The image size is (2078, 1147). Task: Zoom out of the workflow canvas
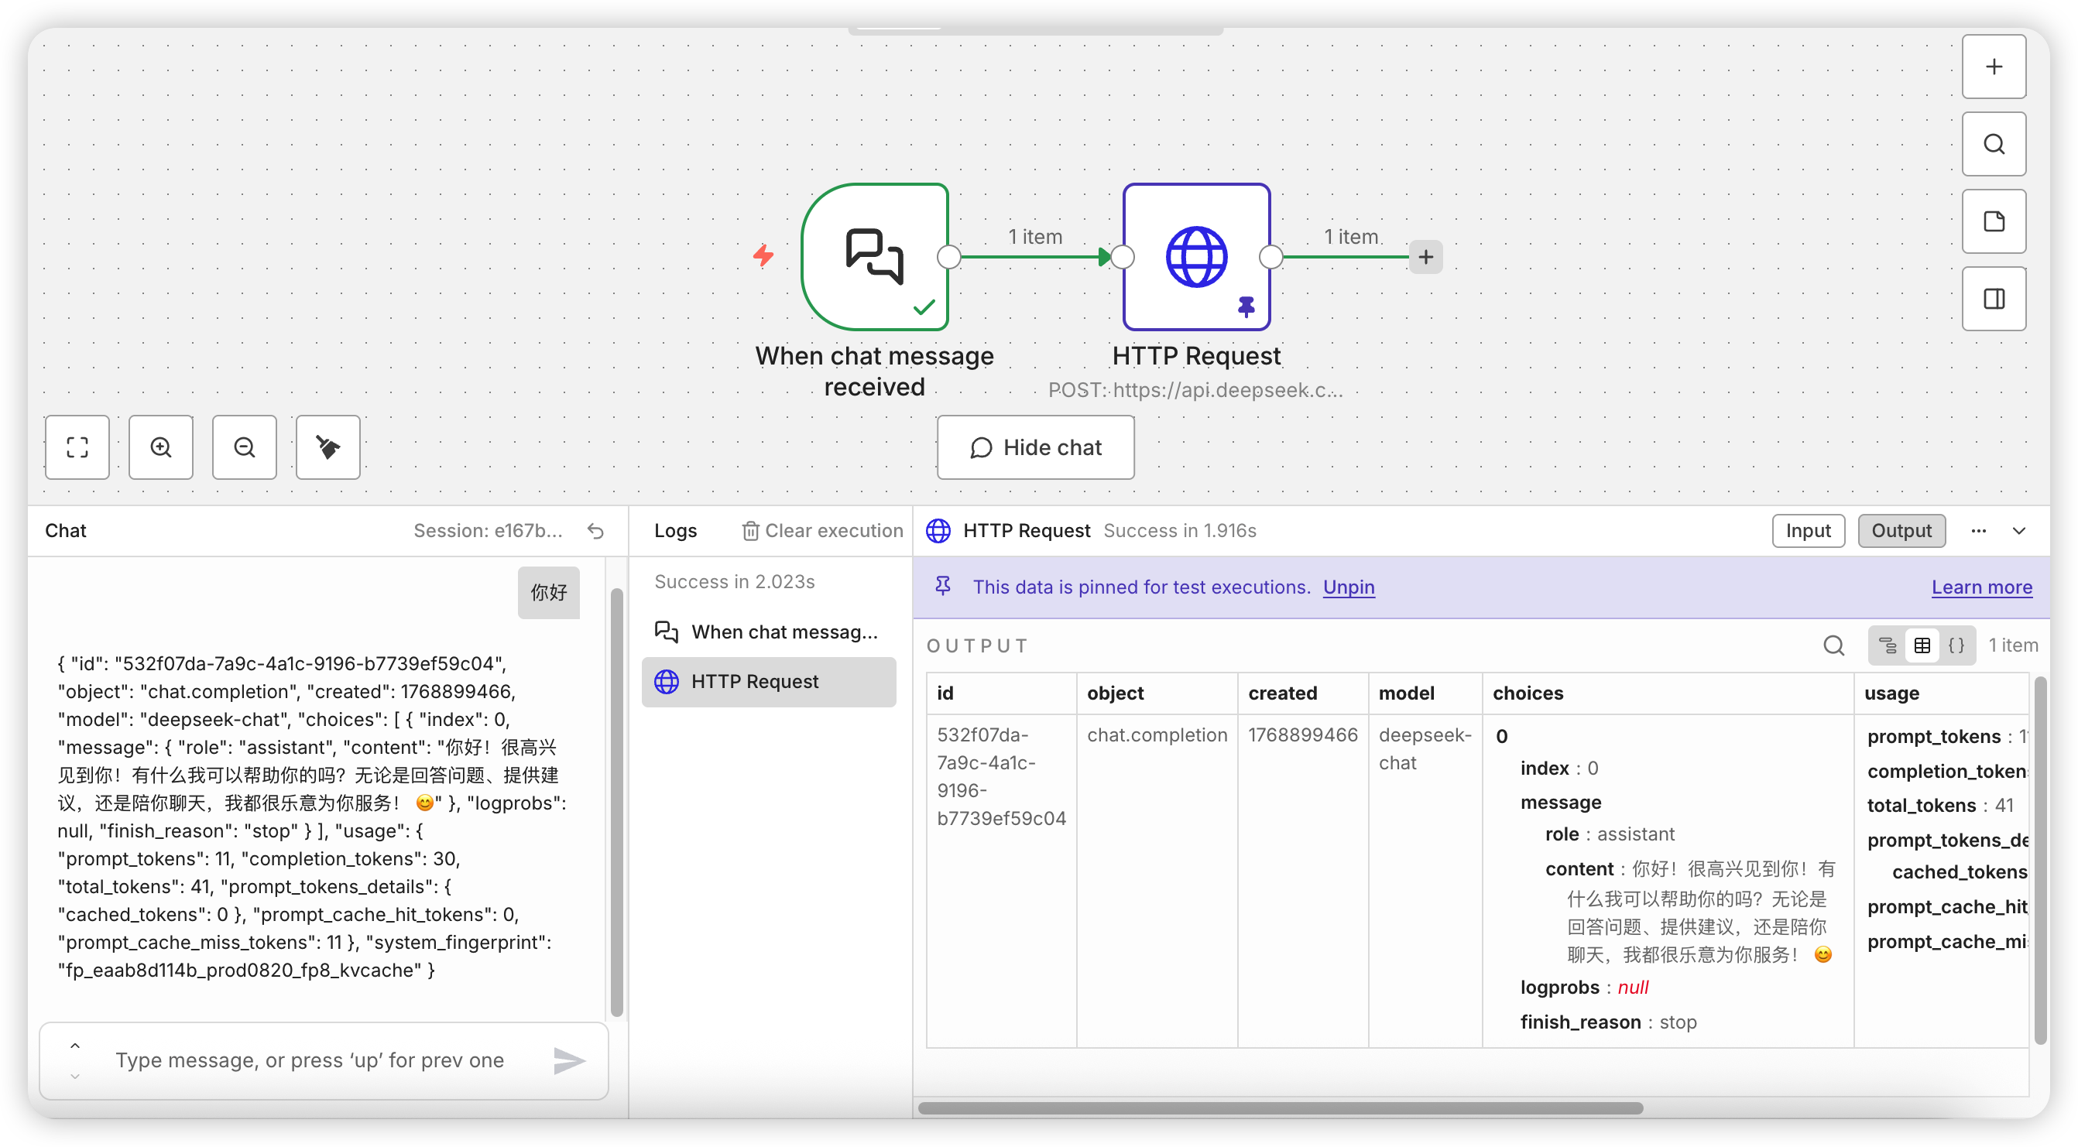point(245,447)
